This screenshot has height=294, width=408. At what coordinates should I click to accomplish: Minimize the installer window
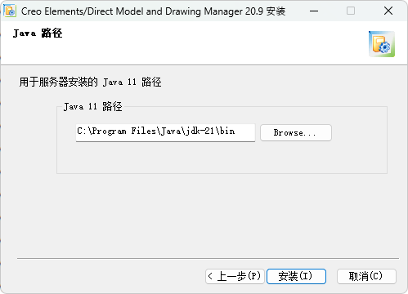coord(314,11)
